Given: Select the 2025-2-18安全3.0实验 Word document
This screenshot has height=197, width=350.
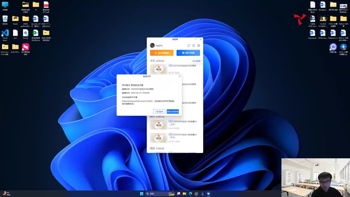Looking at the screenshot, I should pyautogui.click(x=343, y=36).
